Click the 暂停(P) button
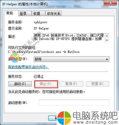 pos(71,84)
